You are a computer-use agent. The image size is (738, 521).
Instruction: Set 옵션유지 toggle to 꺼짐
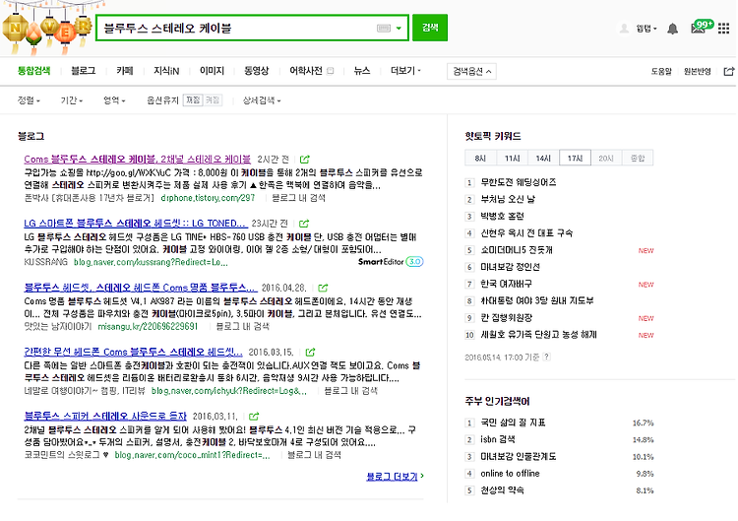193,99
